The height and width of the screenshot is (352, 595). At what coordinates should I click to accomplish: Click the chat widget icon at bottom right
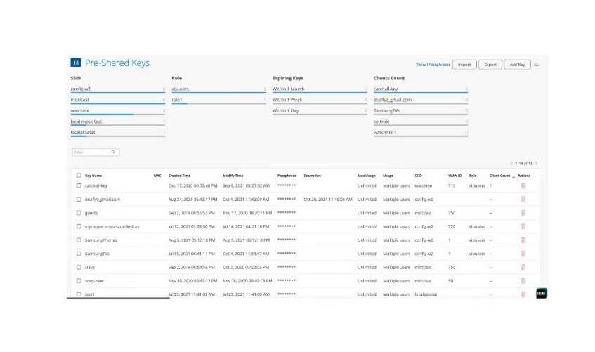coord(541,293)
